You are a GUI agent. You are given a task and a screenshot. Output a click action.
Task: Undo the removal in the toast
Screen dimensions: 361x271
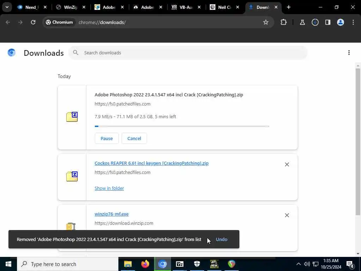221,240
